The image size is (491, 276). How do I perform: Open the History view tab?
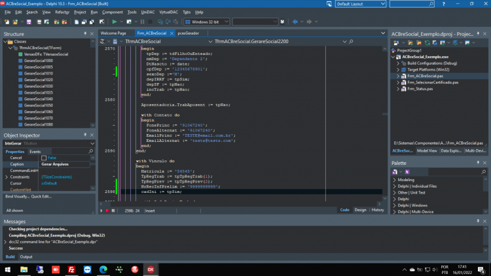point(378,210)
